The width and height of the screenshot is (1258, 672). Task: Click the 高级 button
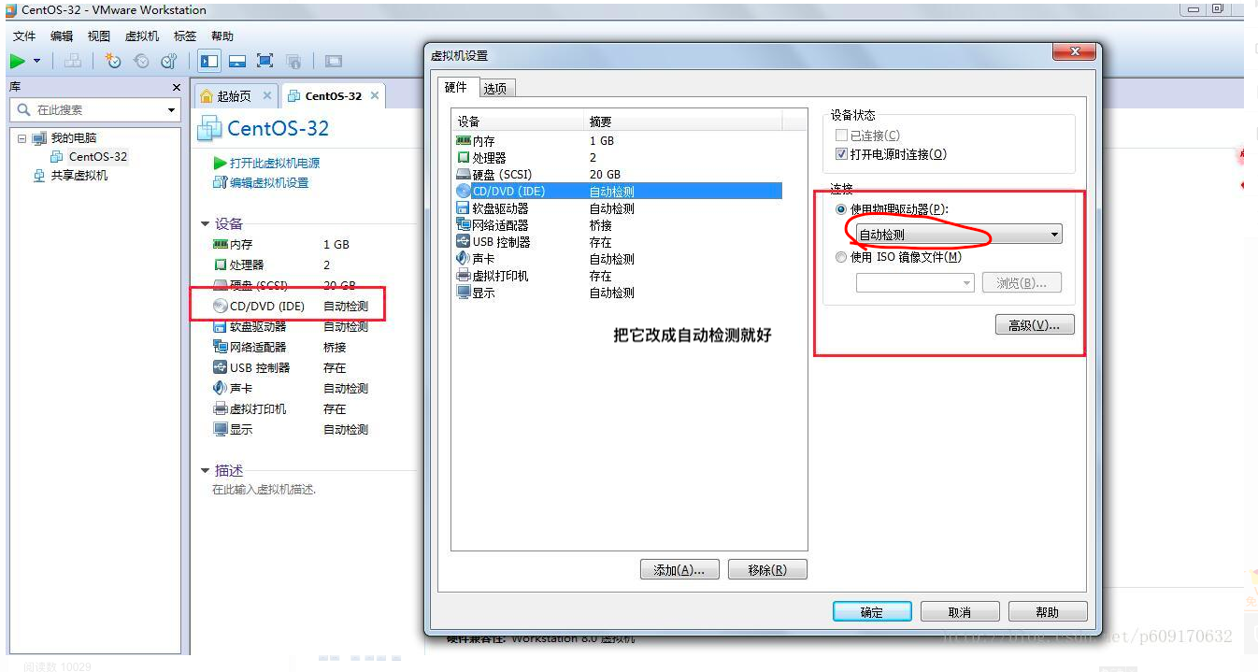point(1035,325)
